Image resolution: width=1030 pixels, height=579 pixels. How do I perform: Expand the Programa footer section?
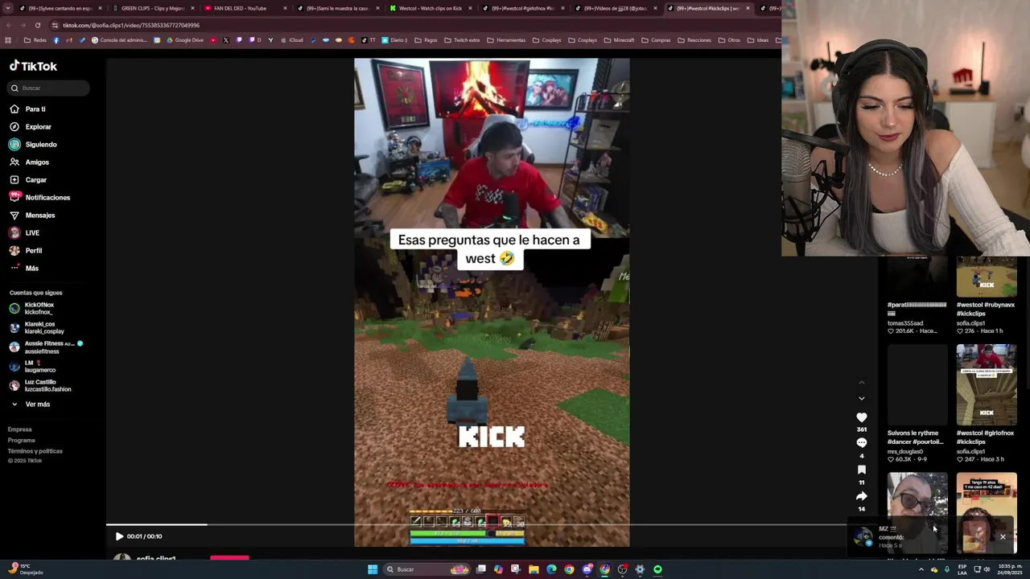(x=22, y=440)
